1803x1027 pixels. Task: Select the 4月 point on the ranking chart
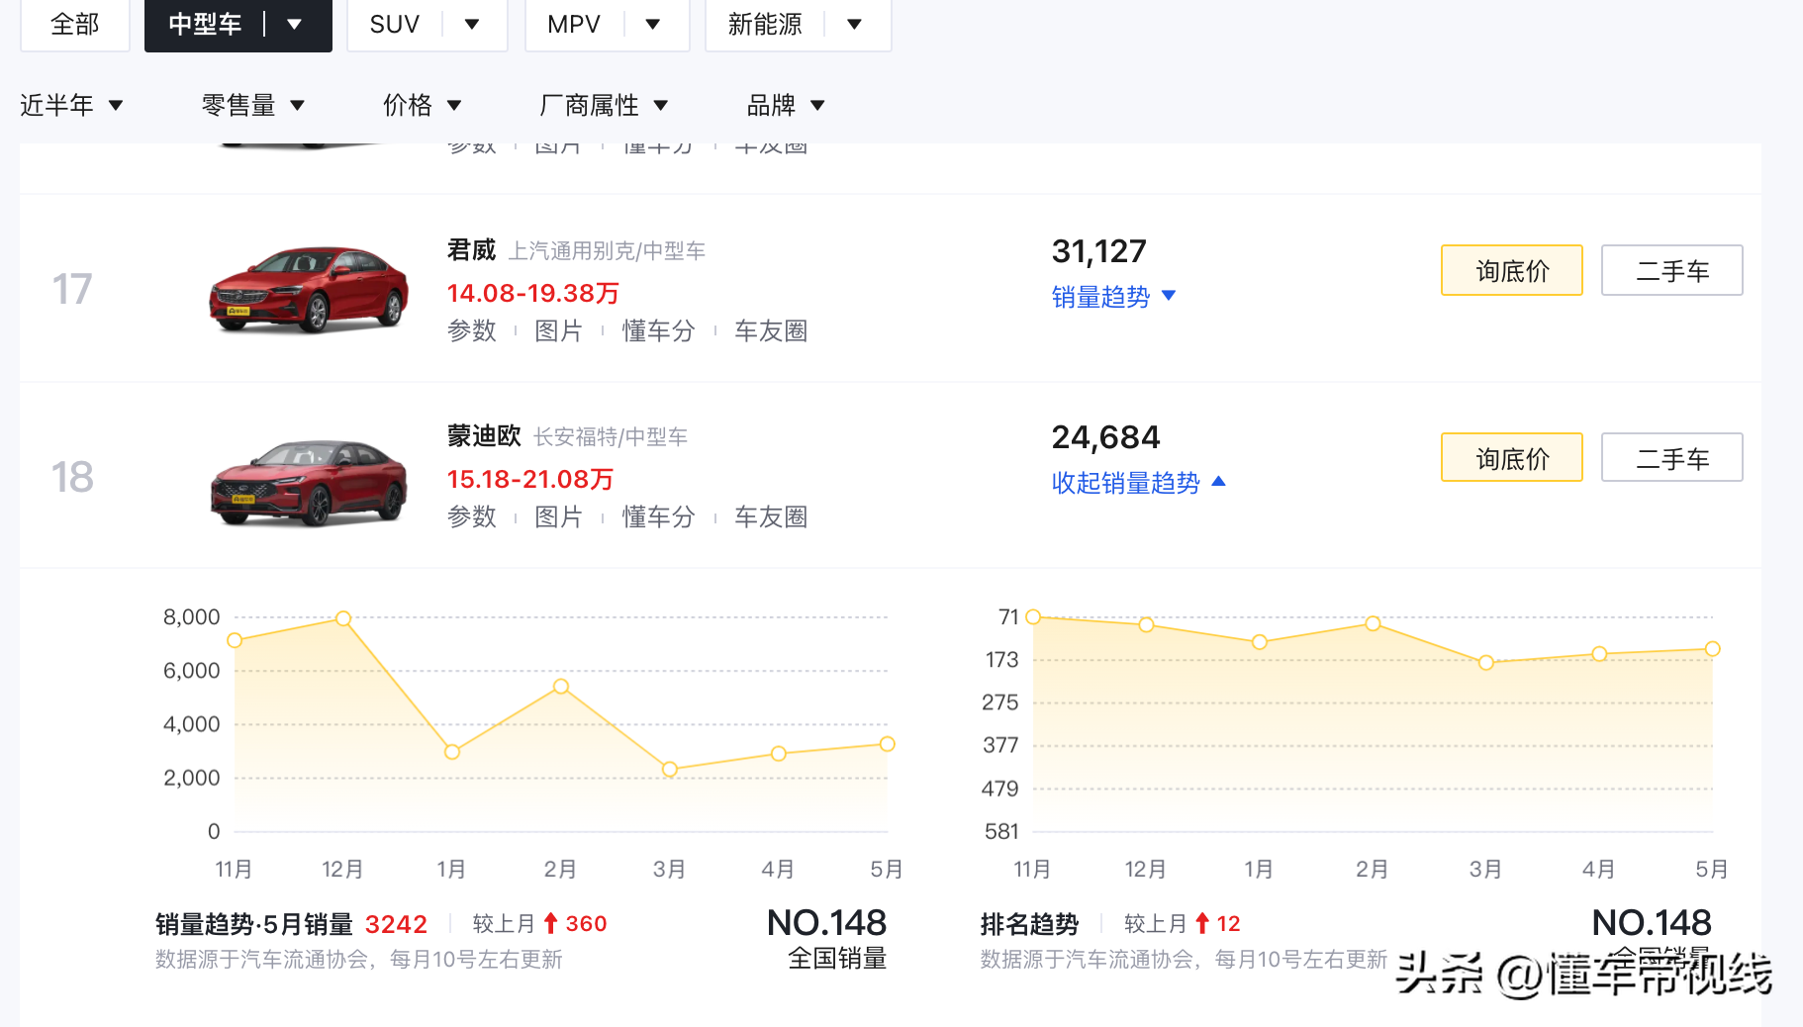click(1599, 654)
